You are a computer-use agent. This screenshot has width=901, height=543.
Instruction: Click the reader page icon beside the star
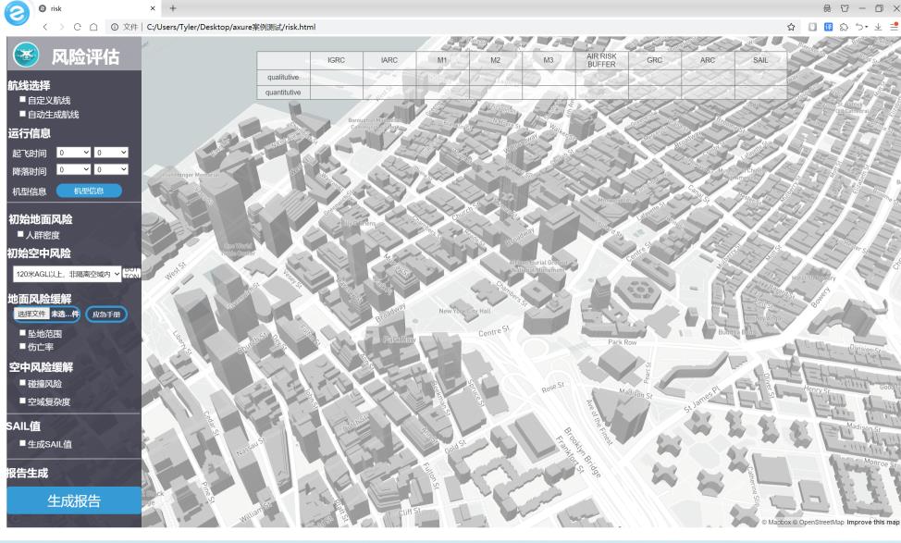click(812, 27)
